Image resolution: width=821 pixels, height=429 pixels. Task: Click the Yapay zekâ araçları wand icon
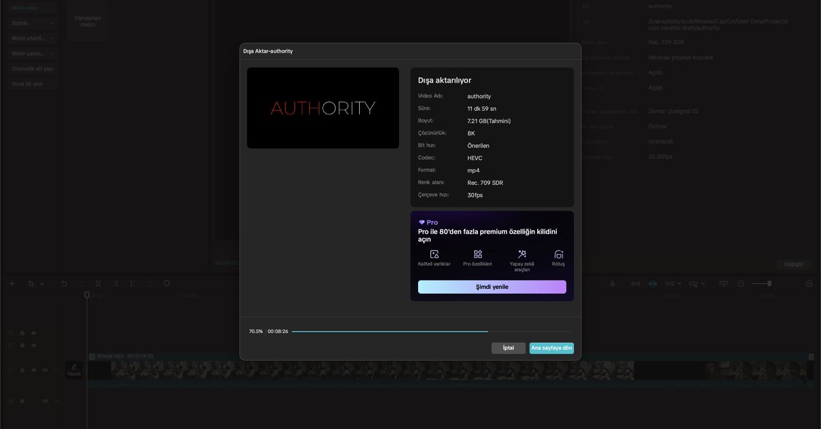[522, 254]
